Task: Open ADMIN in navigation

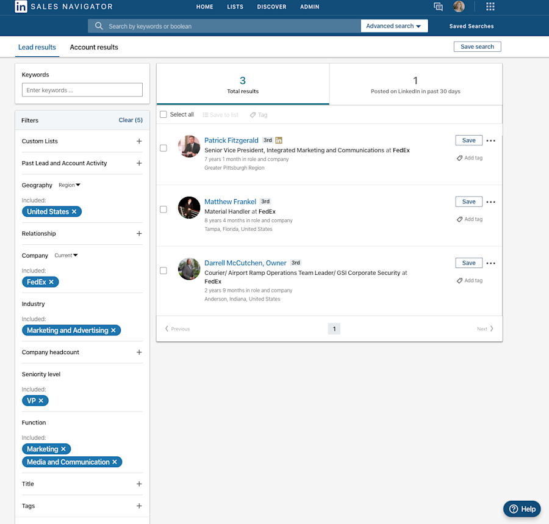Action: (309, 7)
